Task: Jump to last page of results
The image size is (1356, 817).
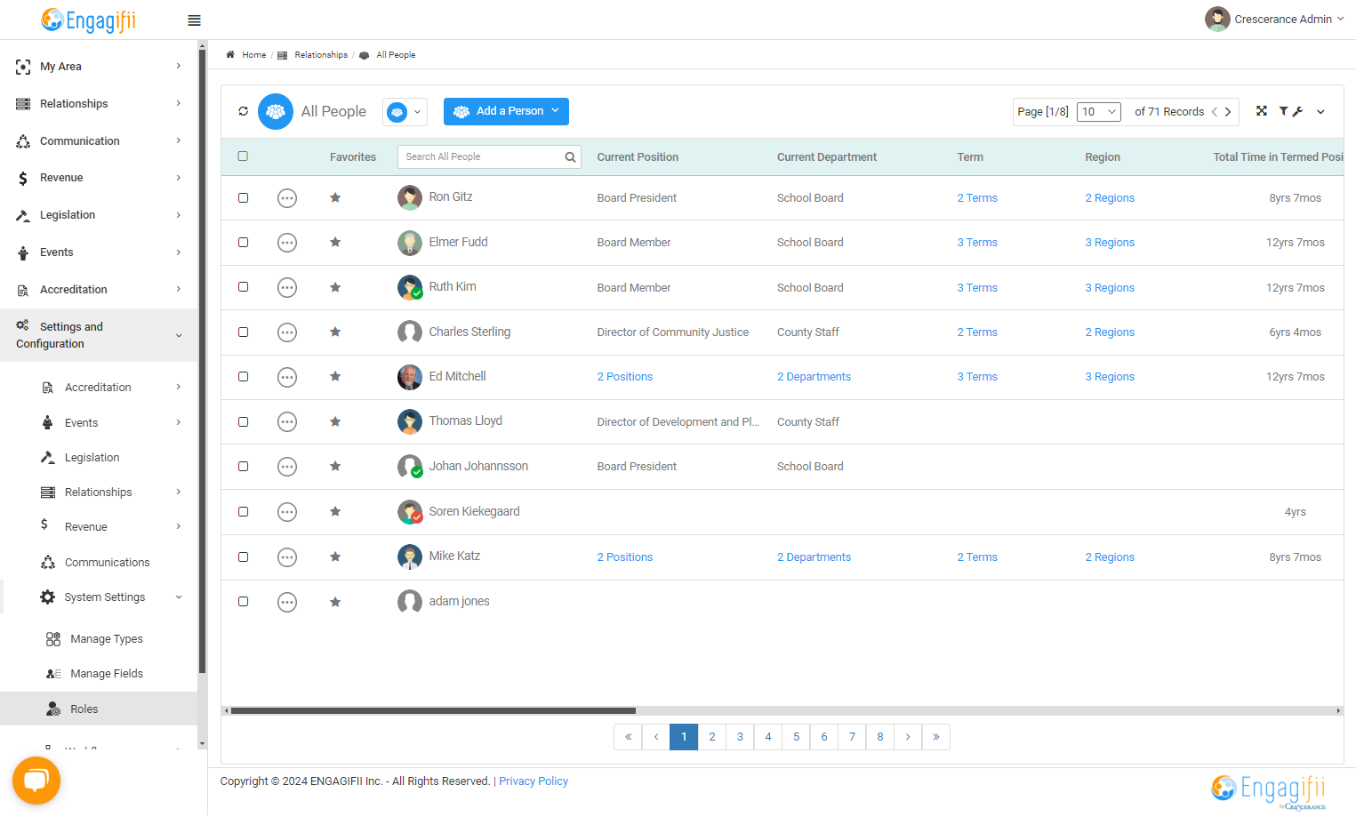Action: [935, 737]
